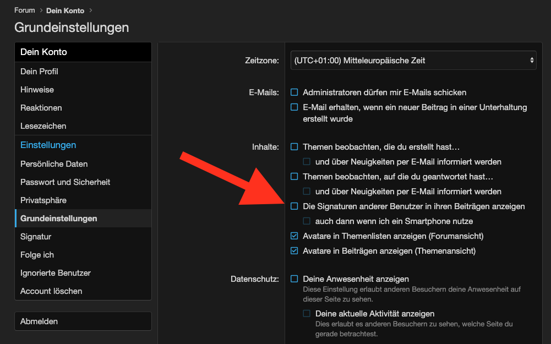
Task: Open Account löschen page
Action: point(83,291)
